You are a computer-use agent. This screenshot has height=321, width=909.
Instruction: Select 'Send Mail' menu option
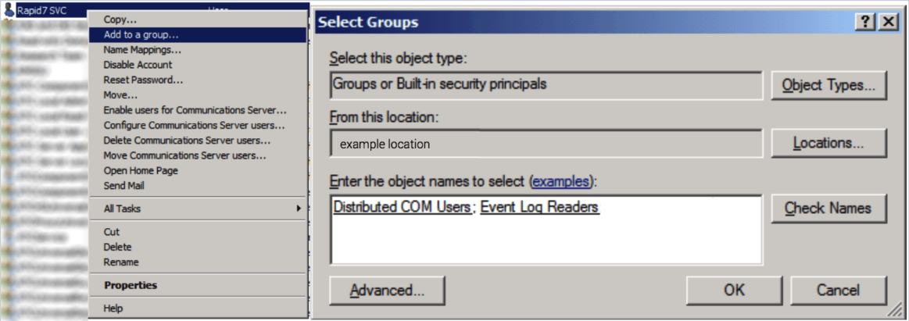[x=123, y=186]
